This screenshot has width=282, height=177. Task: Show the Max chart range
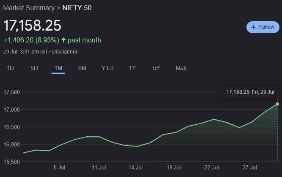point(181,68)
